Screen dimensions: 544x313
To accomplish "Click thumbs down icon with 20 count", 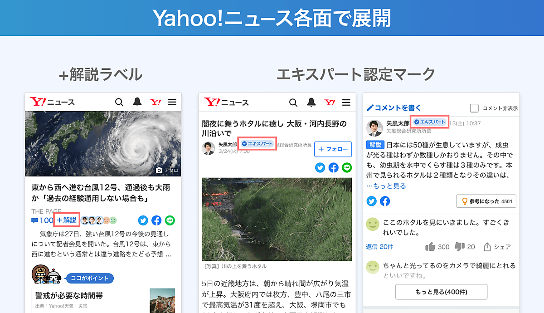I will (x=459, y=247).
